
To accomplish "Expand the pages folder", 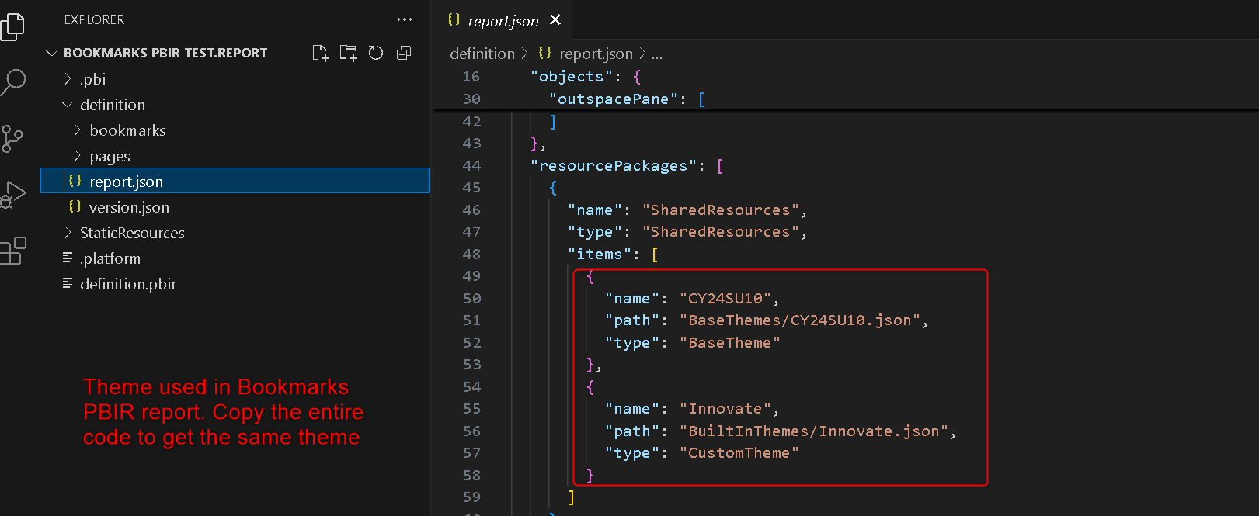I will tap(110, 156).
